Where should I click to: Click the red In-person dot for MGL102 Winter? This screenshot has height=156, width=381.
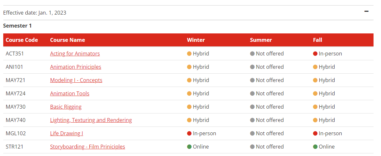(x=189, y=133)
